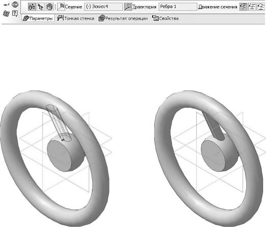Click the cylinder body icon in the toolbar
266x227 pixels.
pos(50,7)
